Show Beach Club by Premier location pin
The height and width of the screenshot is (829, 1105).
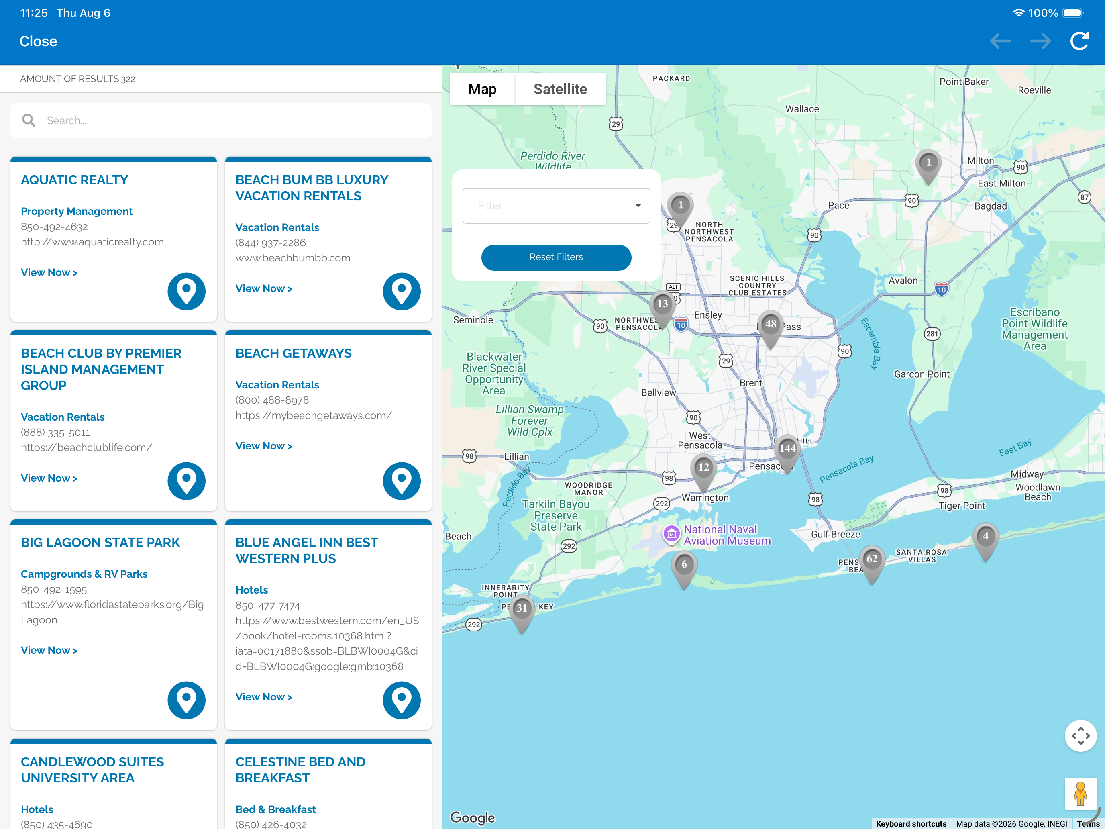[186, 481]
